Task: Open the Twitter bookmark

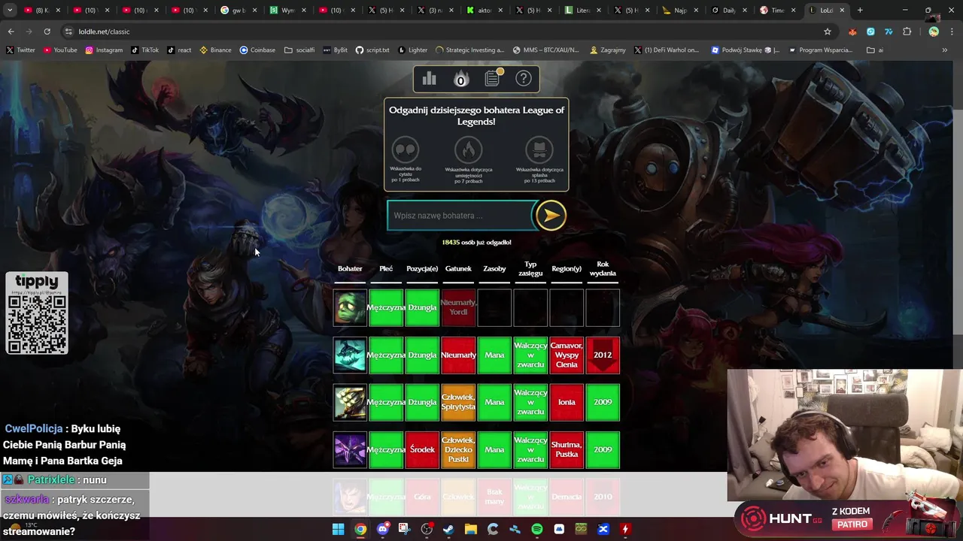Action: tap(21, 50)
